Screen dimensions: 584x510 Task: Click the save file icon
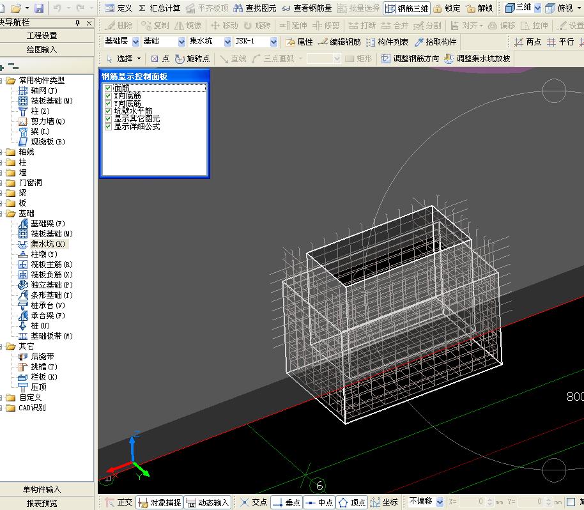pos(39,8)
